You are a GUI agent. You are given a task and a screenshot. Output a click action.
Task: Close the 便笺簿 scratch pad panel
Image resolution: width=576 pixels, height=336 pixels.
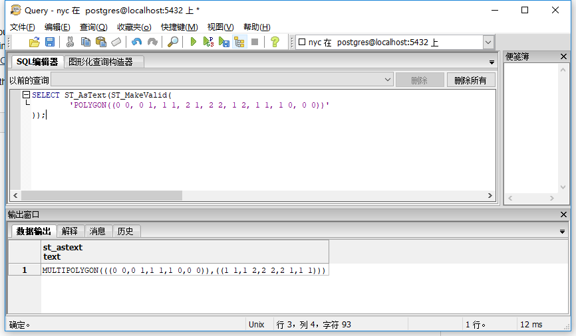coord(563,56)
